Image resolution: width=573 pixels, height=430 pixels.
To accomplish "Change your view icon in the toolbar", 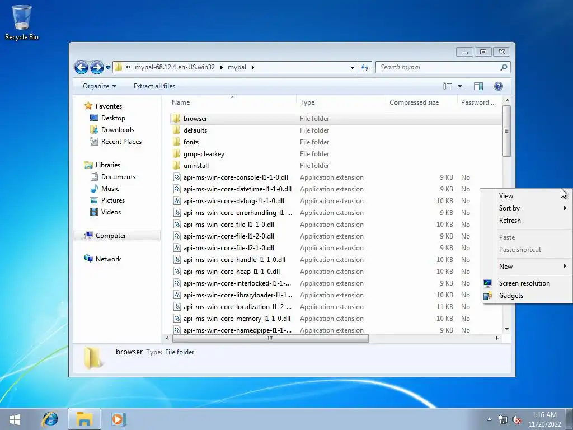I will tap(447, 86).
